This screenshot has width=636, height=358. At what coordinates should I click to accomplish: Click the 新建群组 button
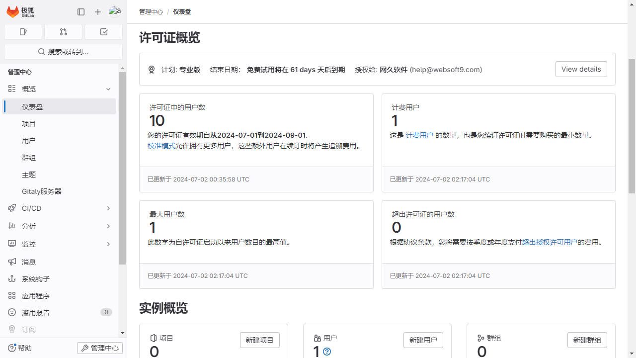pos(587,340)
